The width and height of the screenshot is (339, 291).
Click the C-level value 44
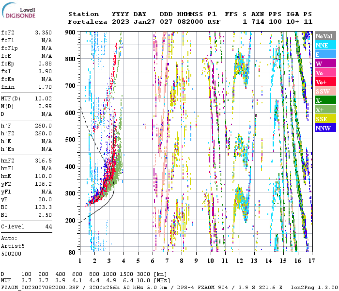48,226
